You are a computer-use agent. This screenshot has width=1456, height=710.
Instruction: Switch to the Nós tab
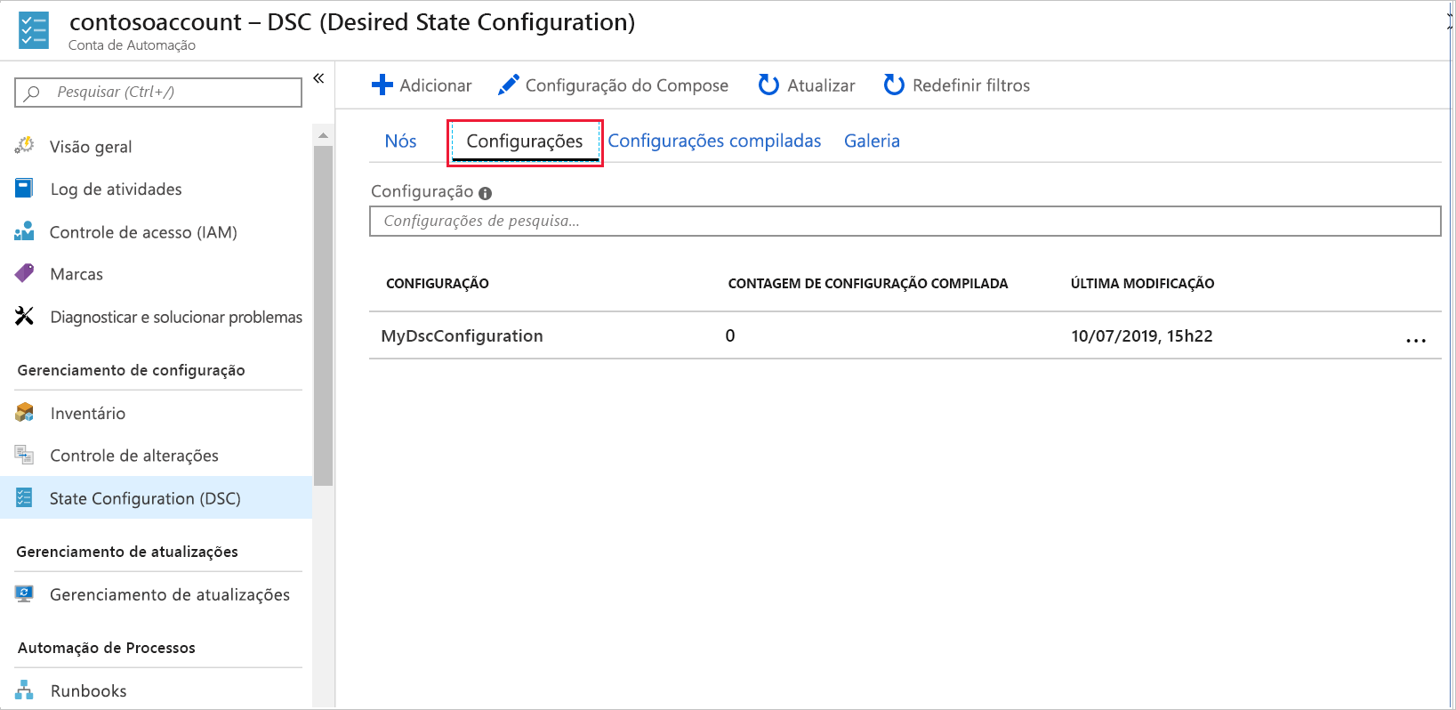(x=400, y=141)
